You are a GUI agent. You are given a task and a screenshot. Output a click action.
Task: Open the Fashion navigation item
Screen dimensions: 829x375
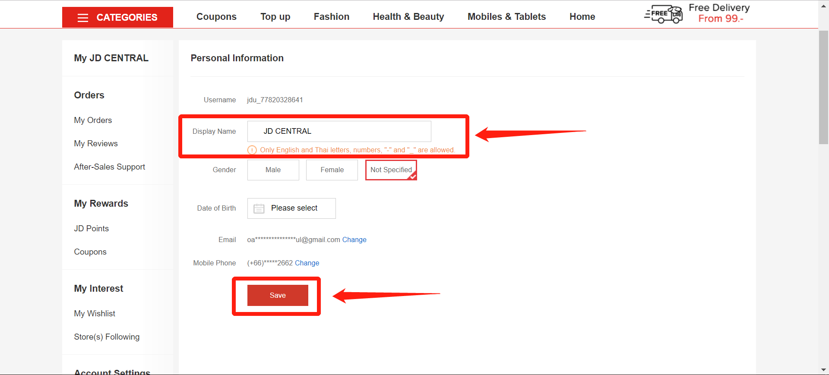click(332, 17)
